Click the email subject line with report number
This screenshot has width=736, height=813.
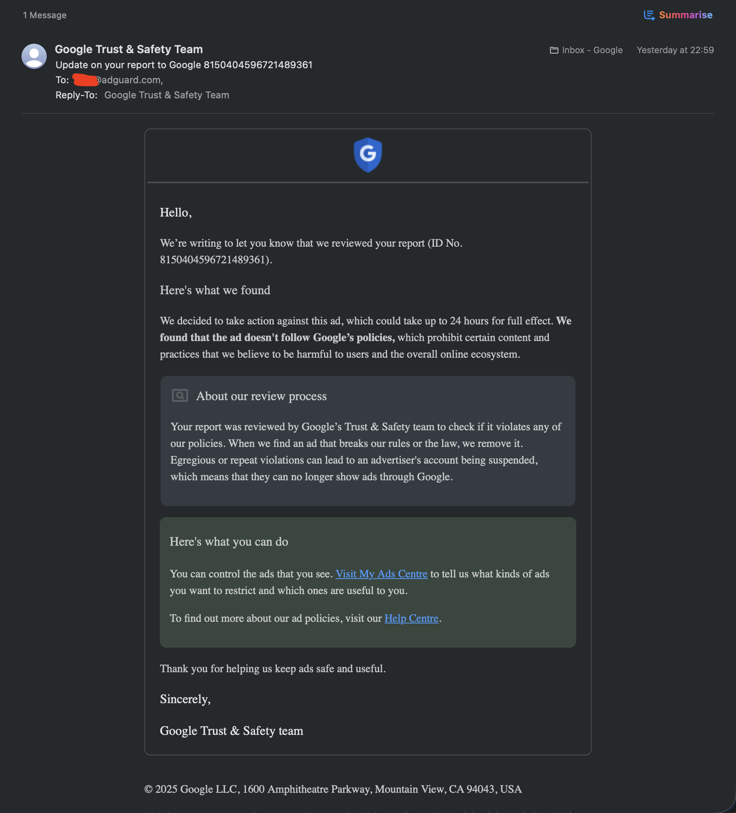tap(184, 65)
